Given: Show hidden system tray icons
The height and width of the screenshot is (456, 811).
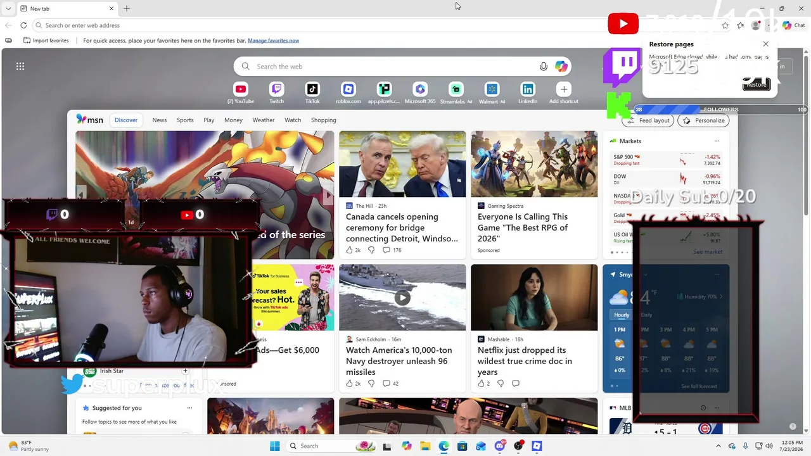Looking at the screenshot, I should [x=718, y=446].
